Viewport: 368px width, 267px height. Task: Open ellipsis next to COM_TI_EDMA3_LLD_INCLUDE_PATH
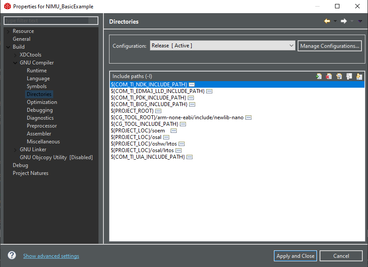(x=209, y=91)
